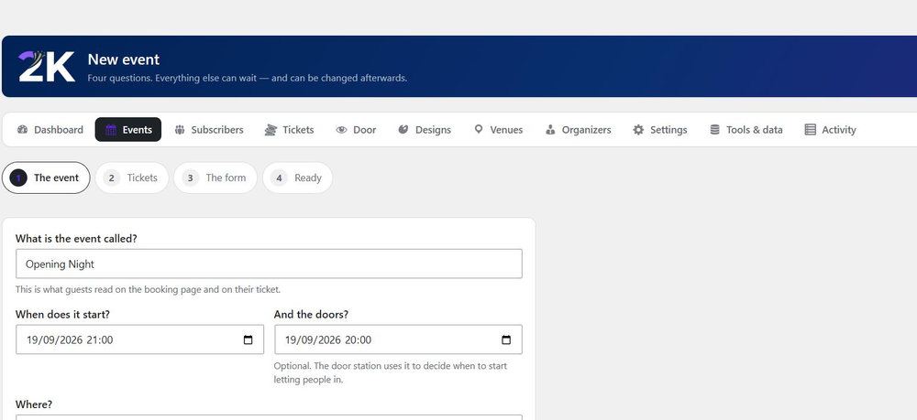The height and width of the screenshot is (420, 917).
Task: Switch to the Designs section
Action: point(425,130)
